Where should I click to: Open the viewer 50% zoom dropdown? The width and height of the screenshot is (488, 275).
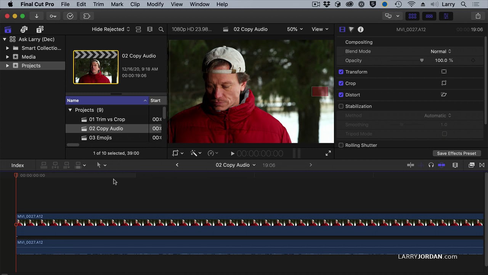pos(295,29)
